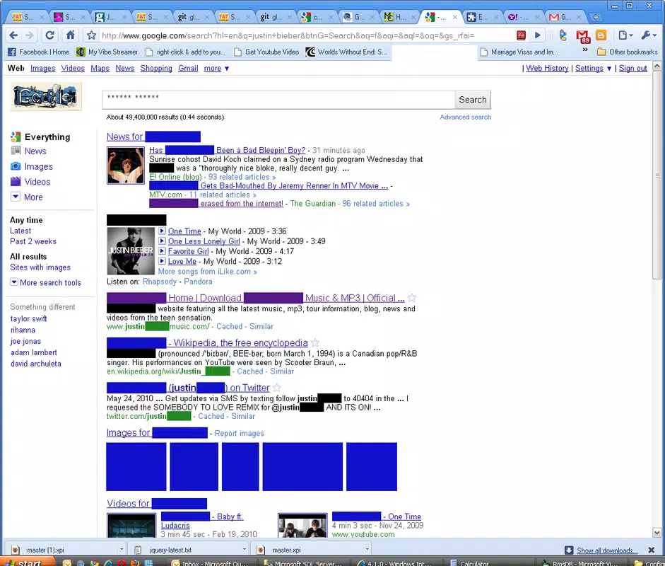Open the Chrome Page menu icon

click(625, 35)
